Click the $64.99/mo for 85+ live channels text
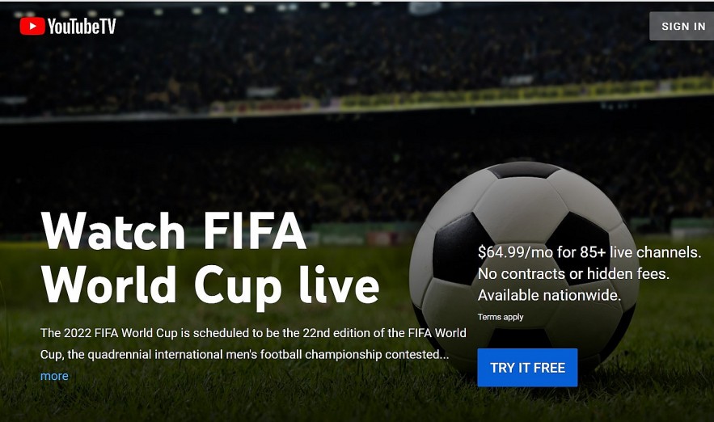Screen dimensions: 714x422 [589, 252]
